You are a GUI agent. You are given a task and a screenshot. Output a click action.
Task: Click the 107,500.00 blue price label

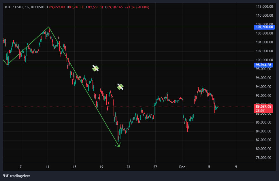click(263, 27)
